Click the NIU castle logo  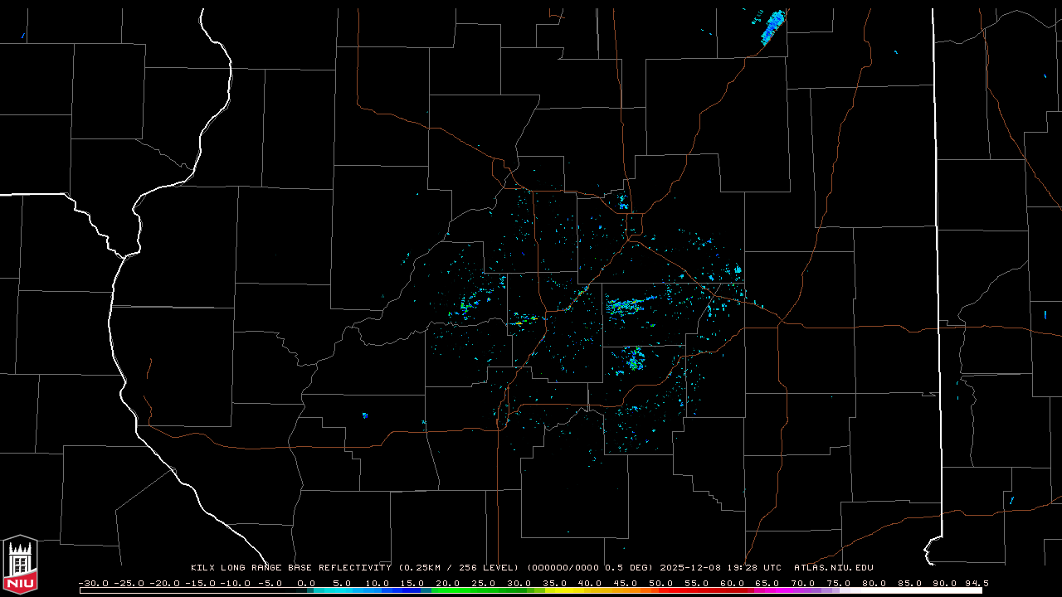20,565
